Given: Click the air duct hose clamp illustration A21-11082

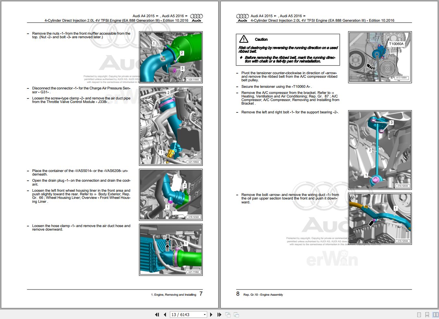Looking at the screenshot, I should (171, 250).
